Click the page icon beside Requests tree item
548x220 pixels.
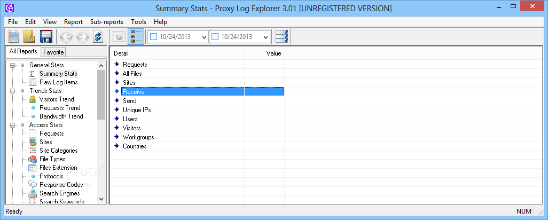[x=33, y=133]
